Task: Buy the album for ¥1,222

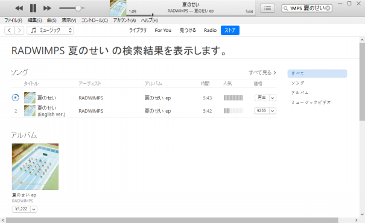Action: (x=21, y=209)
